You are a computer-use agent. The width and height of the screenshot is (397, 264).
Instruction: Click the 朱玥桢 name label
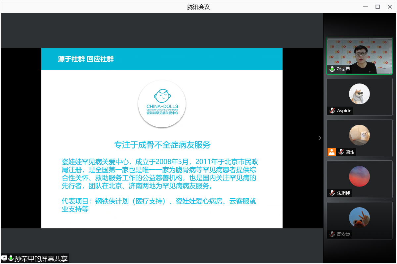(343, 193)
